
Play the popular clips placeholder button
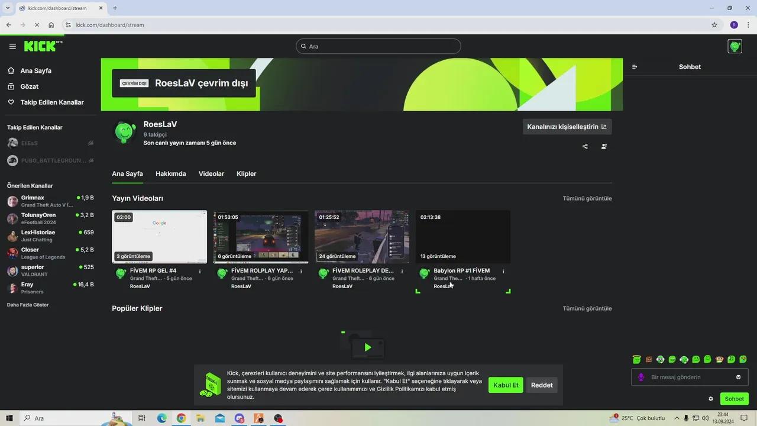[x=367, y=347]
